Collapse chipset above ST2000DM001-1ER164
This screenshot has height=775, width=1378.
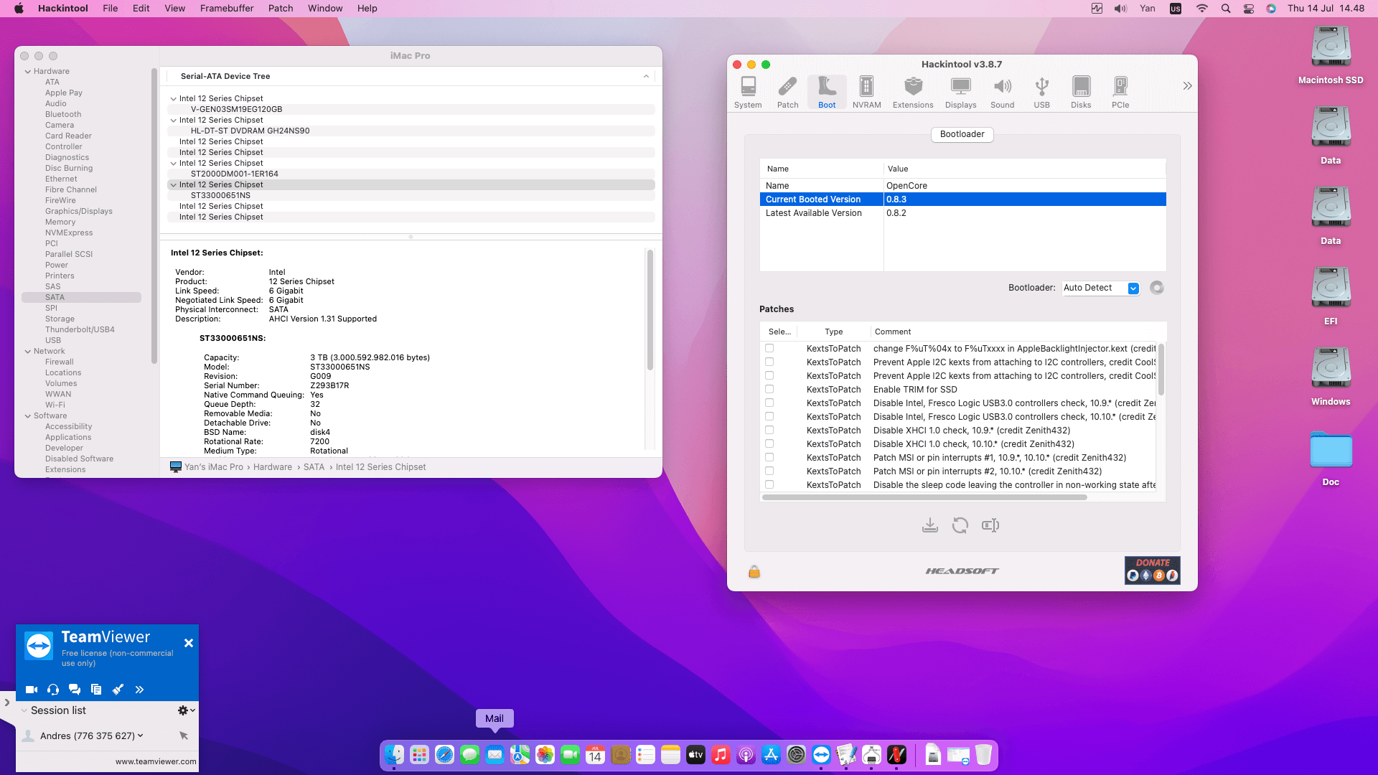(x=173, y=164)
